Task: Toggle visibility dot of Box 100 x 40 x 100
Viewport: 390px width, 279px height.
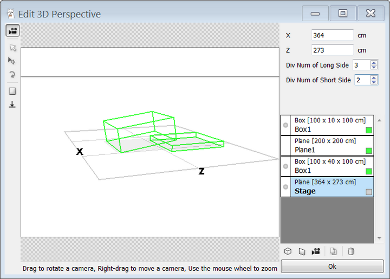Action: click(x=285, y=166)
